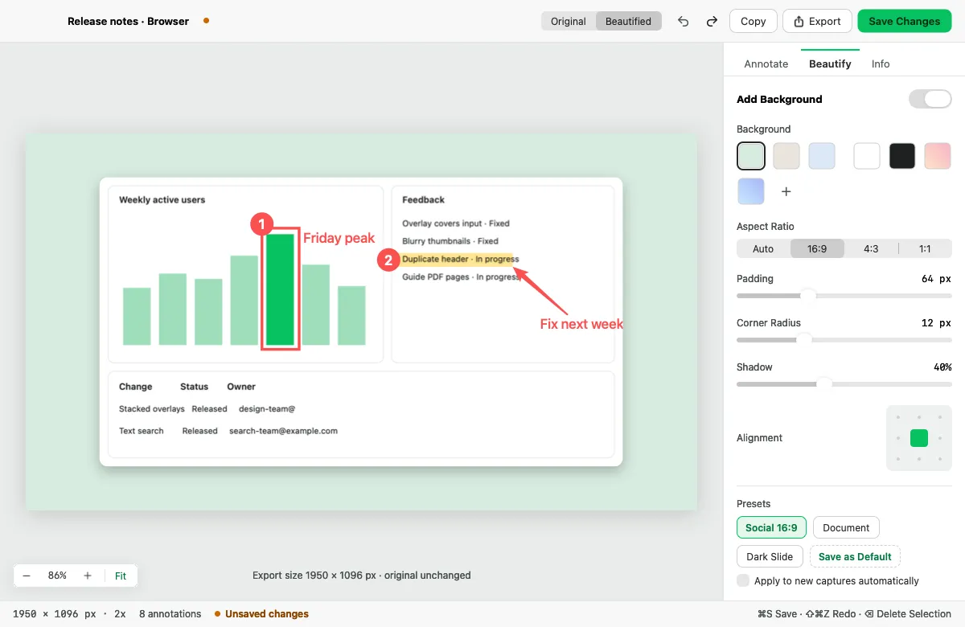Open the Annotate tab
Screen dimensions: 965x627
pos(766,64)
